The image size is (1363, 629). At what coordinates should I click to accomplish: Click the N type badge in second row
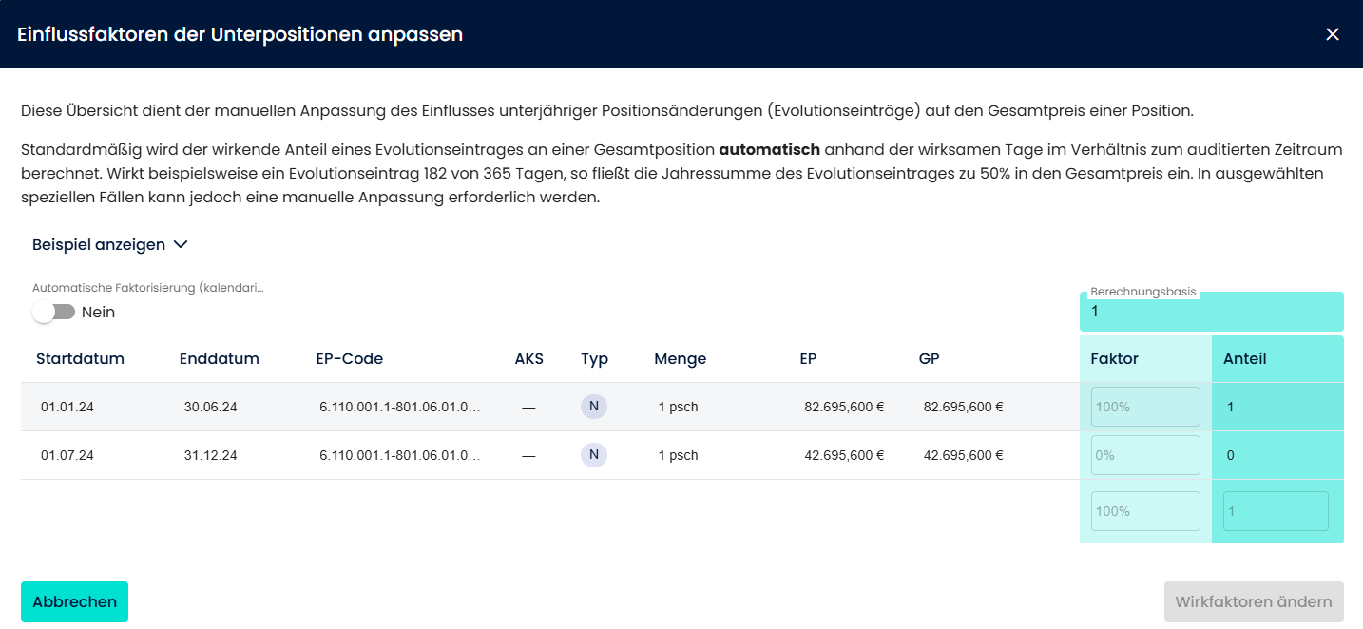pos(594,455)
